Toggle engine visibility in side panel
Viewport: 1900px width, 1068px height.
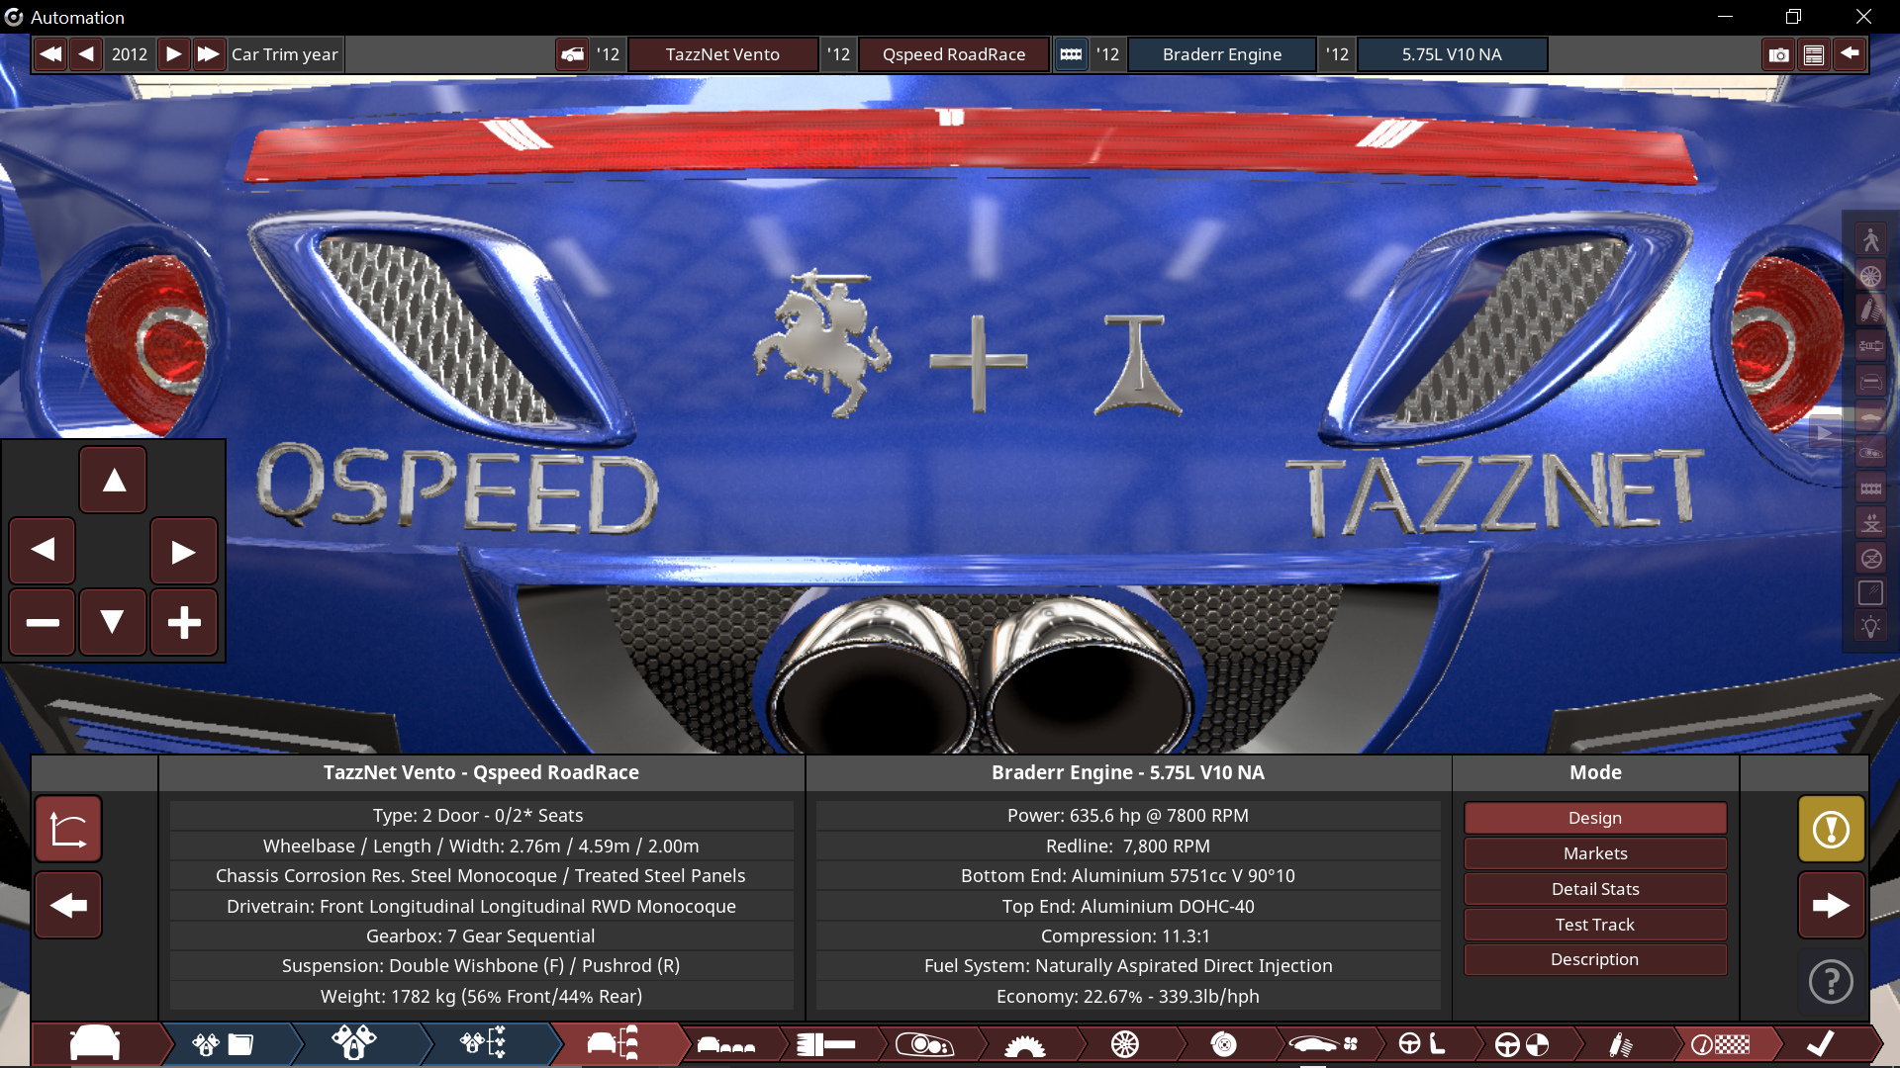[1870, 489]
